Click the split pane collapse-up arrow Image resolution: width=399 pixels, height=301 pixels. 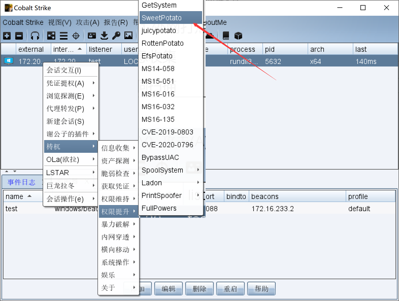[x=7, y=171]
